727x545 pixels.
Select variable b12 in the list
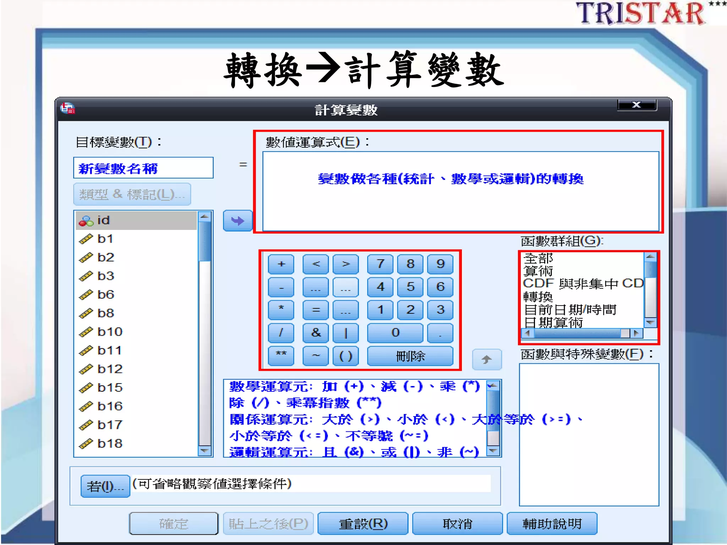(136, 369)
